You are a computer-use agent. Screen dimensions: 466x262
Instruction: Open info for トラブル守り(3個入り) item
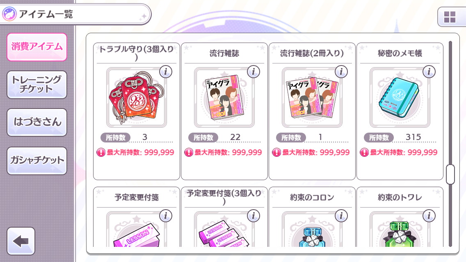point(166,72)
